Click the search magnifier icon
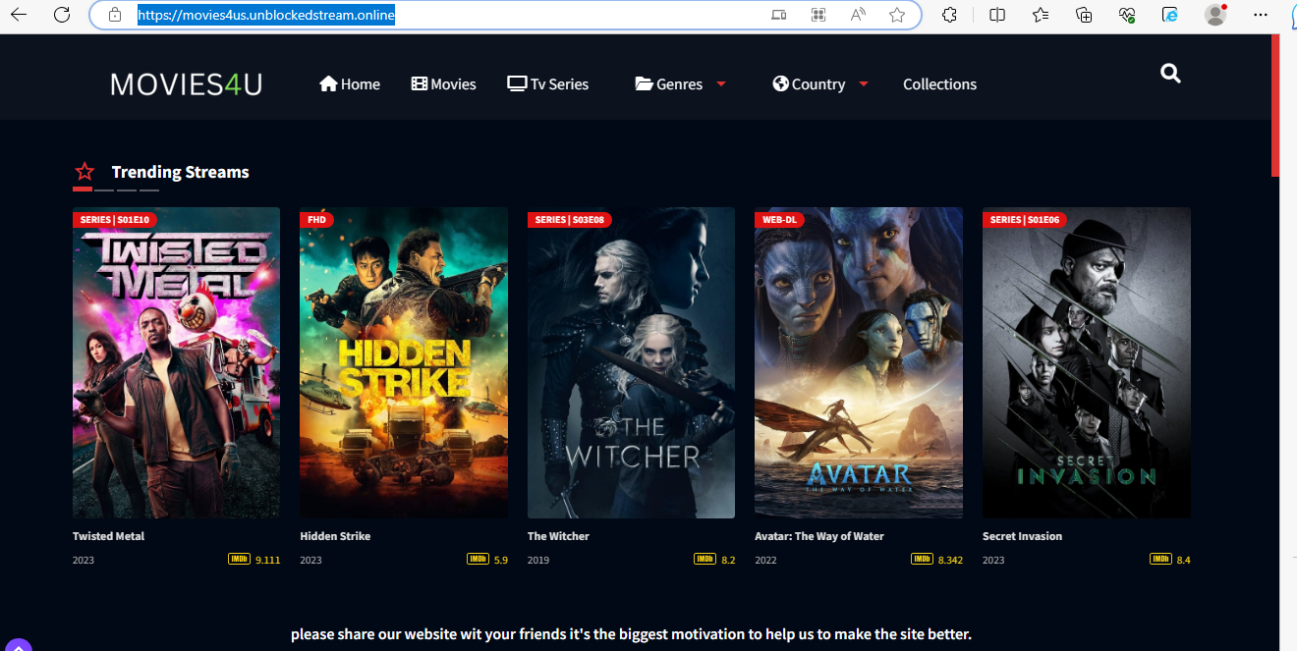This screenshot has height=651, width=1297. point(1170,73)
